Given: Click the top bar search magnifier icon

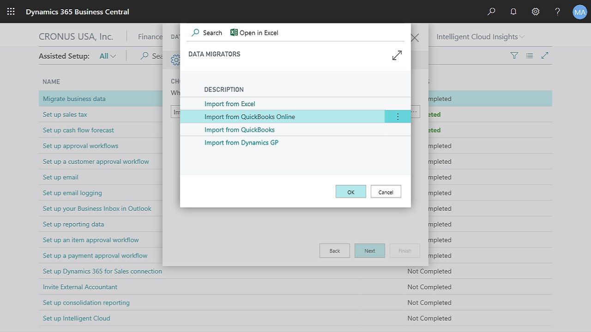Looking at the screenshot, I should pos(491,12).
